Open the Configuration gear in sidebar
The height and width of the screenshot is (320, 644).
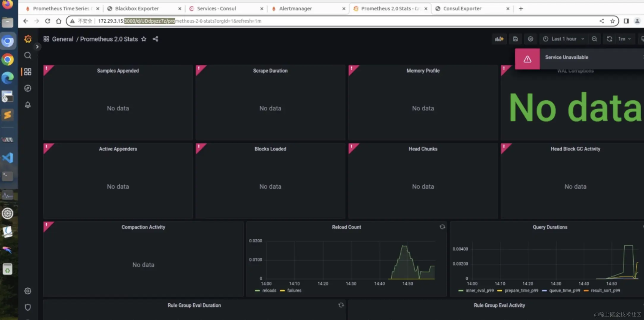tap(28, 291)
